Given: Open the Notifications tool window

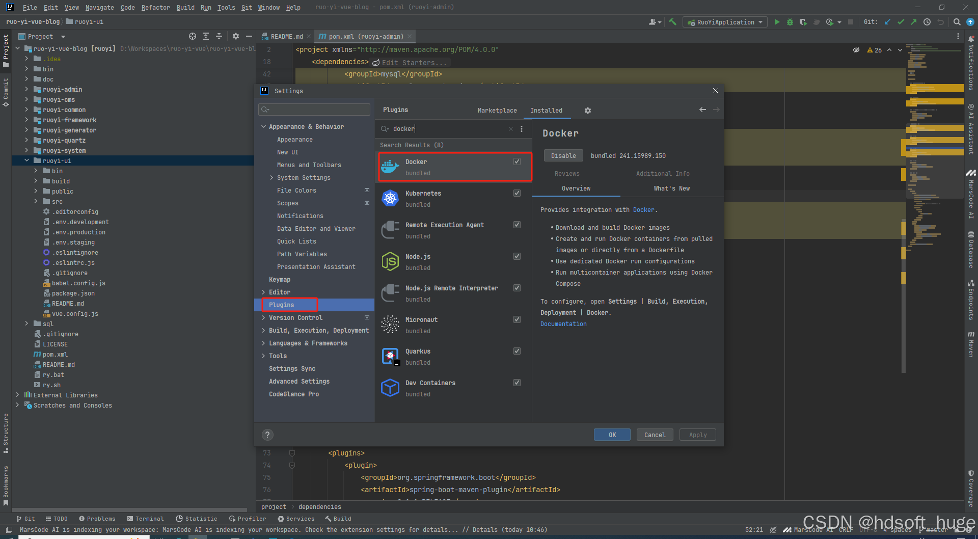Looking at the screenshot, I should pyautogui.click(x=971, y=63).
